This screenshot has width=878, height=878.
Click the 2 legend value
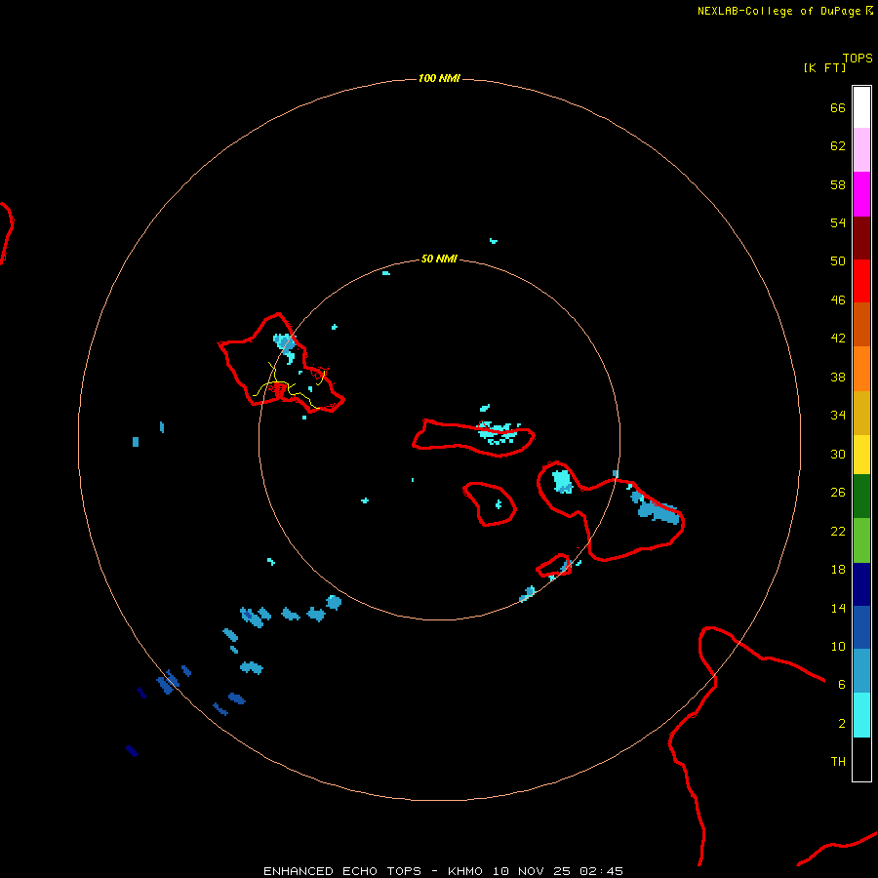click(x=842, y=724)
